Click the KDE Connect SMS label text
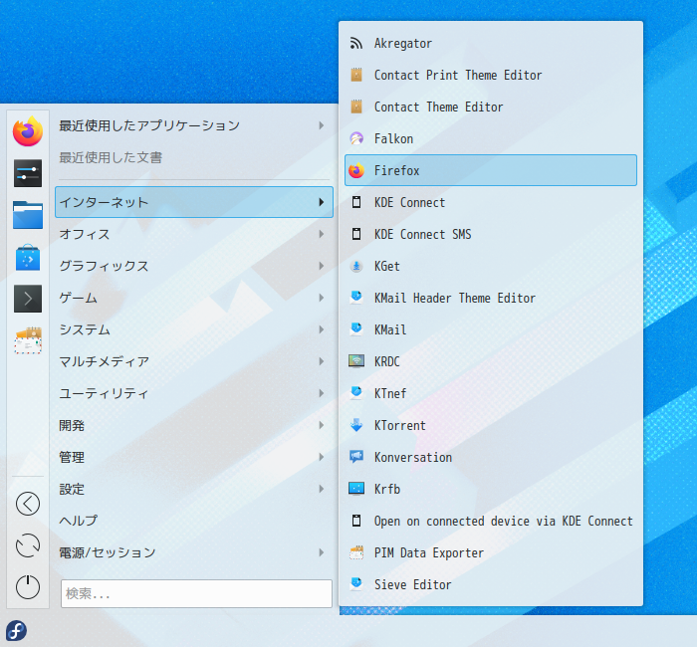 [x=423, y=234]
